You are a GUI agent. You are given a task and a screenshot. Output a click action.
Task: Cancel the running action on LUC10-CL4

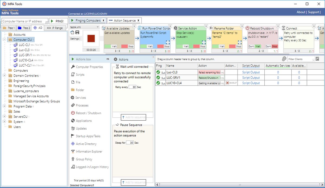tap(227, 83)
